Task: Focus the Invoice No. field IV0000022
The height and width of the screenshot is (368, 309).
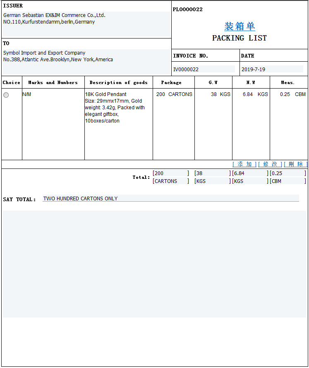Action: click(x=204, y=69)
